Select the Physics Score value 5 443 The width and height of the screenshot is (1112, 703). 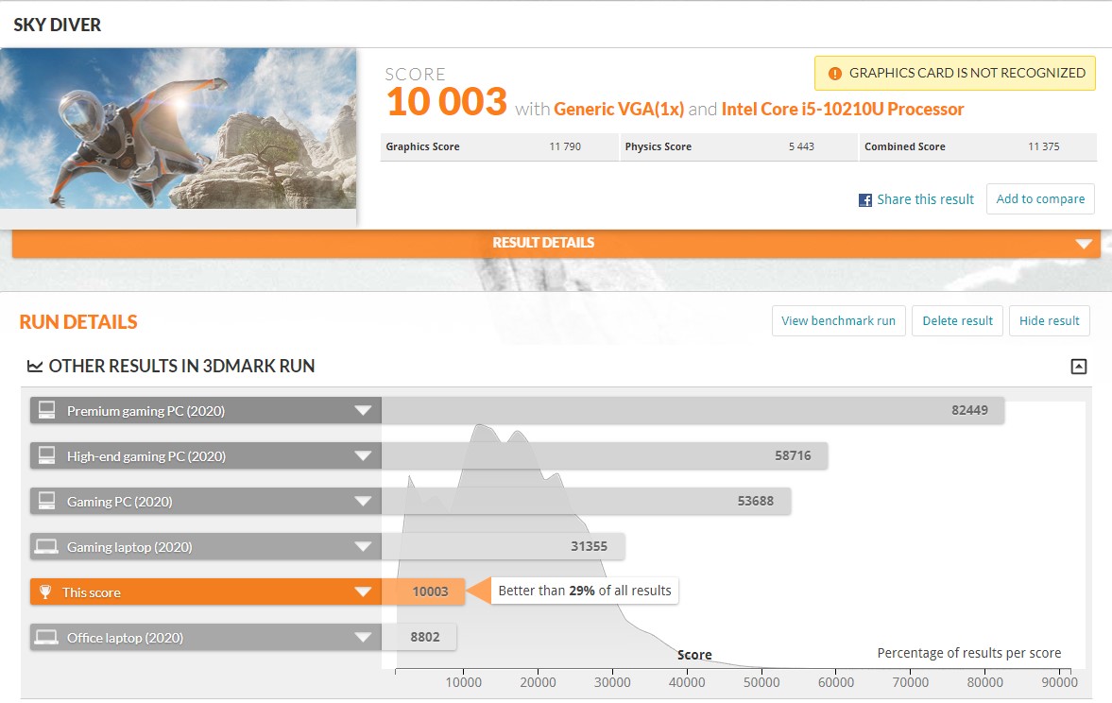pos(801,146)
